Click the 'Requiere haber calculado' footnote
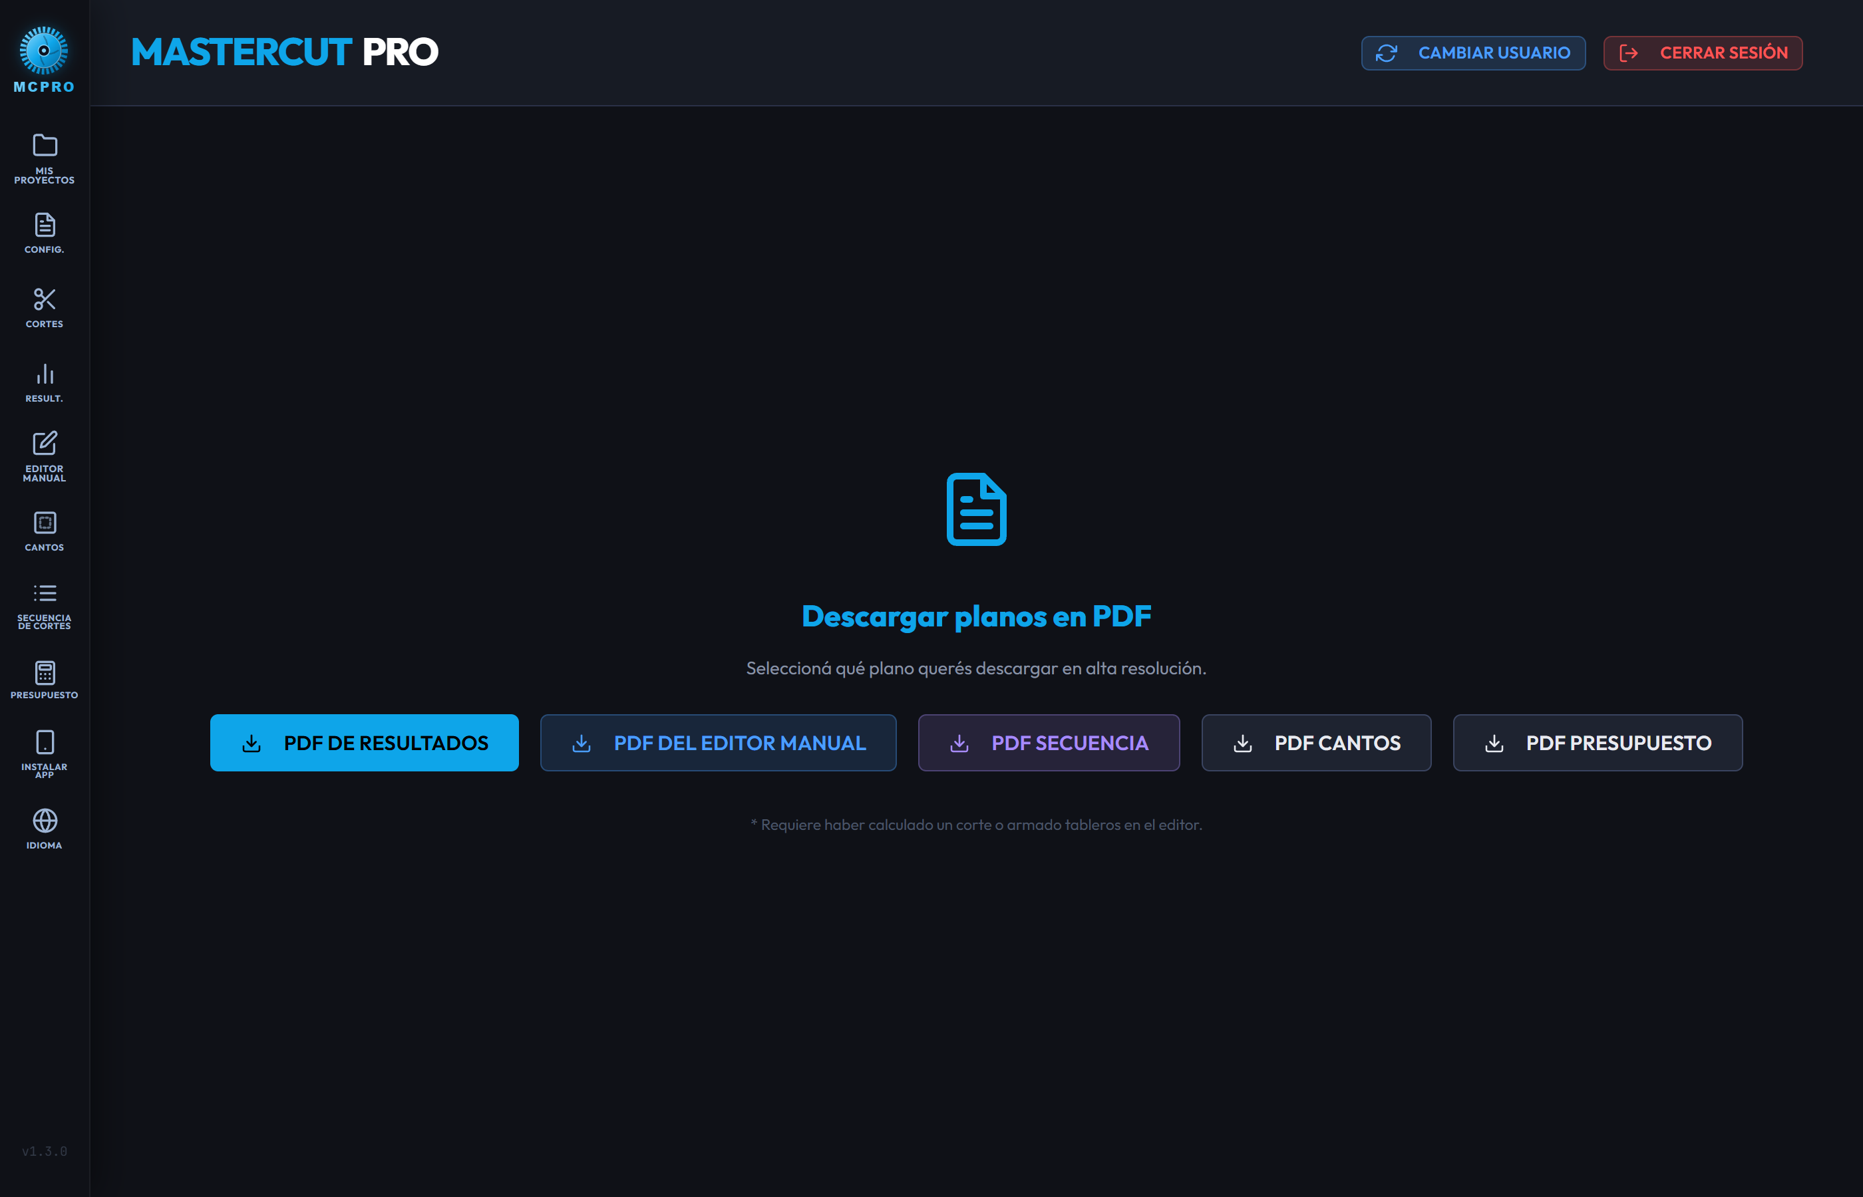Image resolution: width=1863 pixels, height=1197 pixels. [977, 825]
